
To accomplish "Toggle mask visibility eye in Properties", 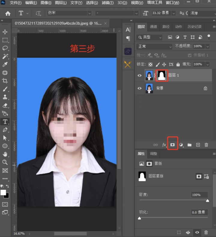I will tap(197, 232).
